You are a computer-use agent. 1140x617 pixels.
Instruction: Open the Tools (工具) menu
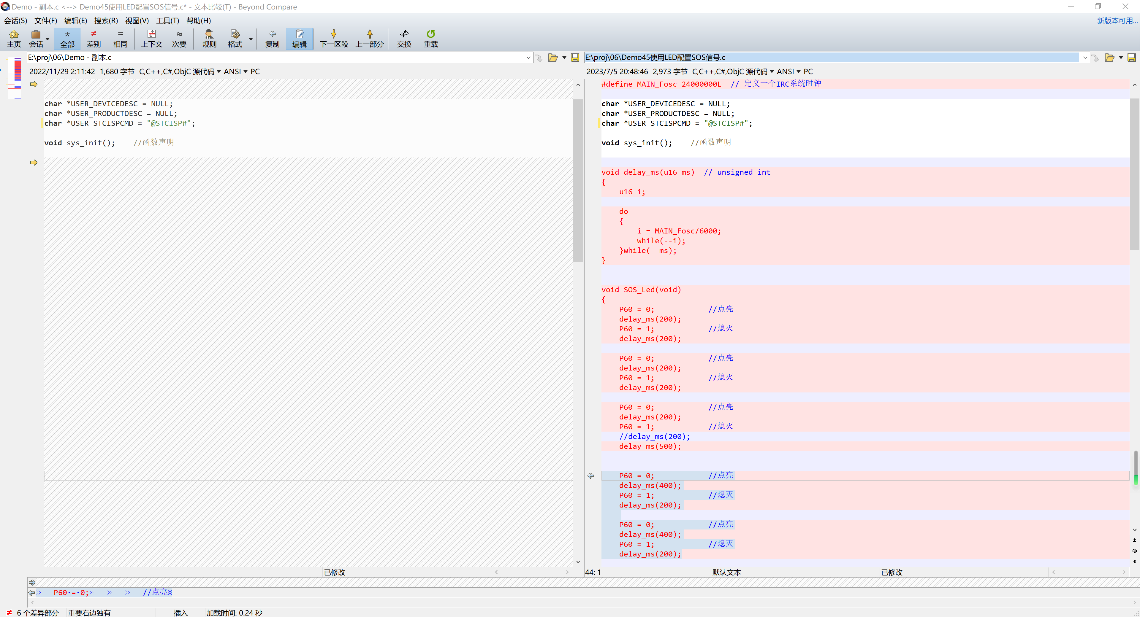[167, 20]
